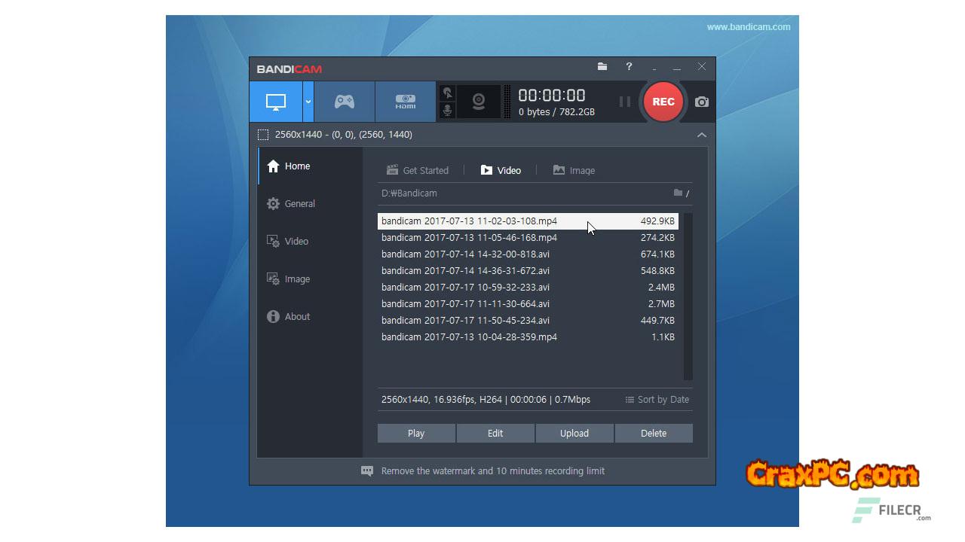Select file bandicam 2017-07-17 11-11-30-664.avi
This screenshot has height=542, width=965.
(x=528, y=304)
